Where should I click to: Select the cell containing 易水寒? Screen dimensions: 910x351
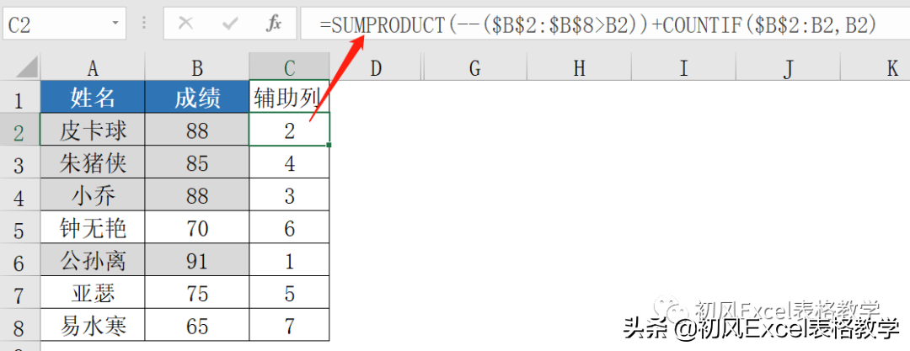coord(93,324)
